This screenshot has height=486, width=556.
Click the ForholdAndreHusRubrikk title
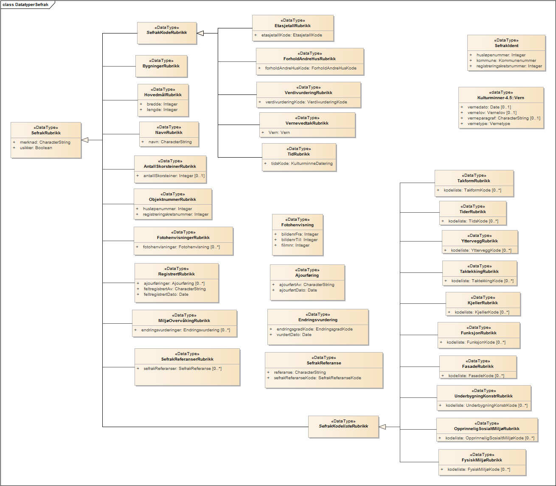tap(309, 59)
